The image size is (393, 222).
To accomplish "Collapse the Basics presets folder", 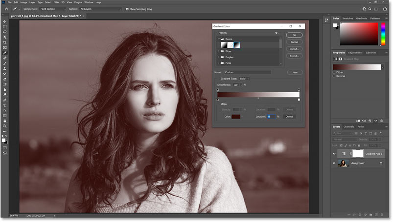I will tap(219, 39).
